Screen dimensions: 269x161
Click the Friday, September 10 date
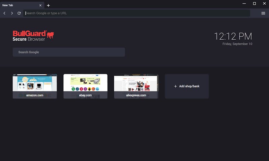[237, 44]
